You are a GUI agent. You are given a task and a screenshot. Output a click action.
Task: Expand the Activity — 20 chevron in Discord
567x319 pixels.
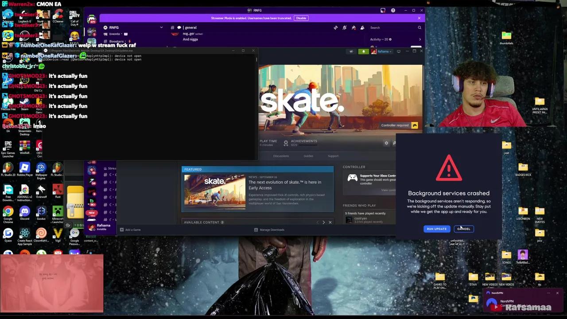[420, 39]
